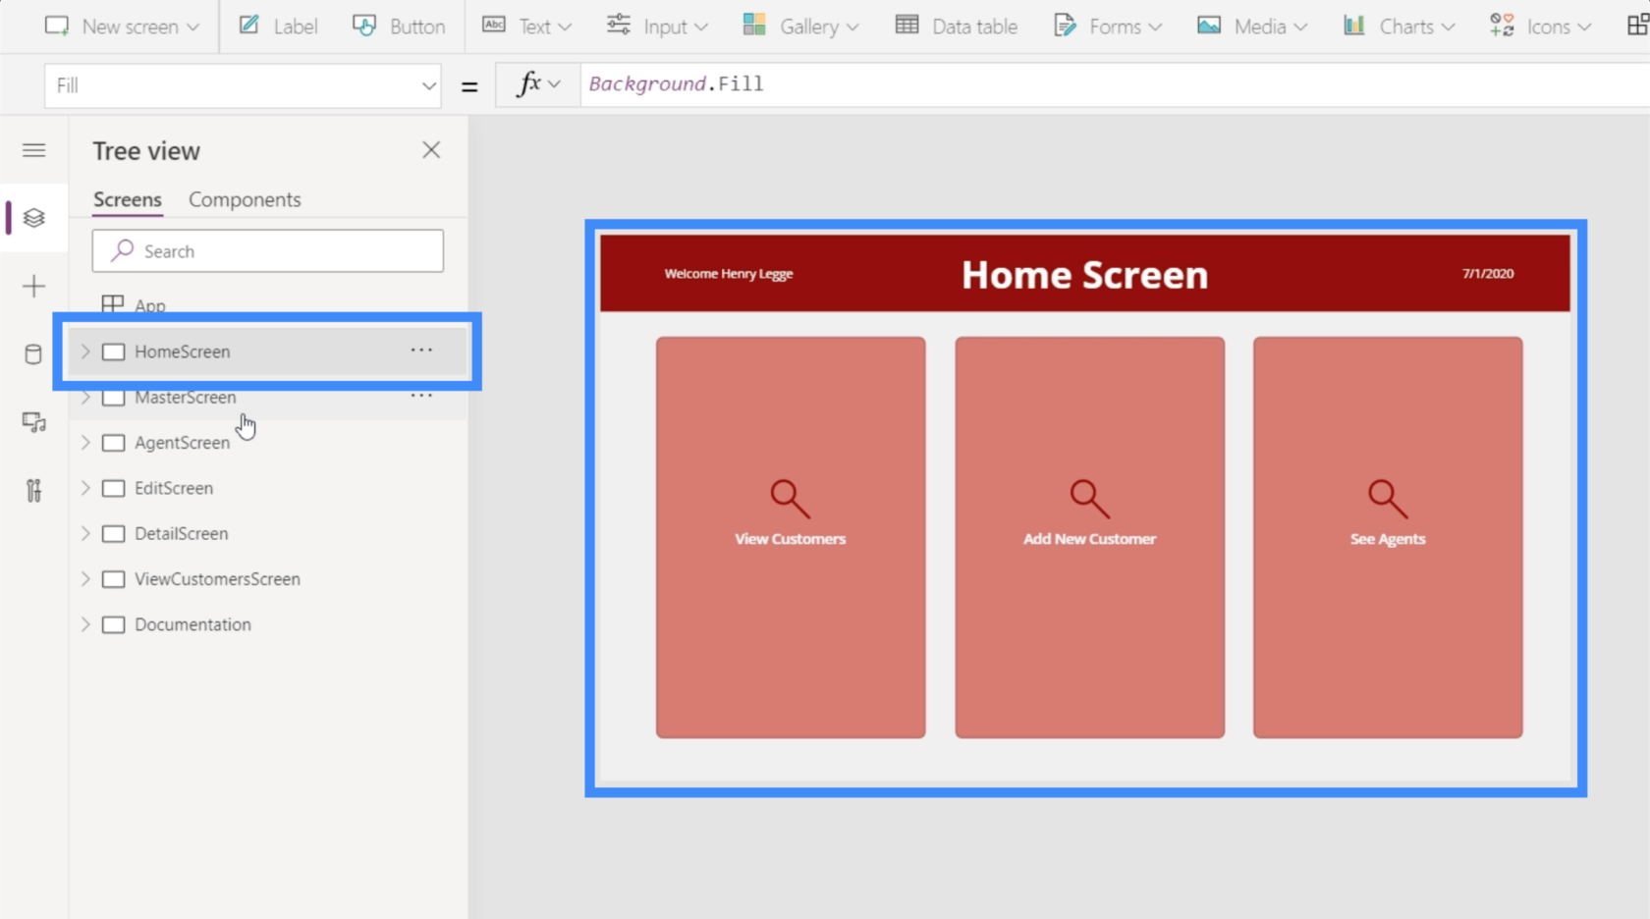Screen dimensions: 1650x919
Task: Click the Welcome Henry Legge label
Action: 729,274
